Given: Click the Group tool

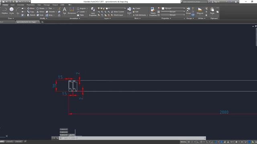Looking at the screenshot, I should click(x=188, y=11).
